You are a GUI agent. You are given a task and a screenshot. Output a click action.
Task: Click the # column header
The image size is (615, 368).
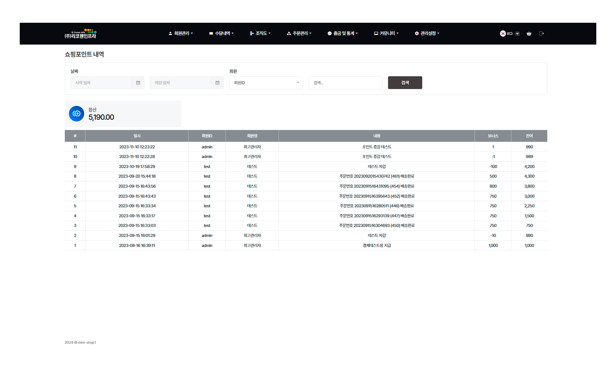pos(75,136)
